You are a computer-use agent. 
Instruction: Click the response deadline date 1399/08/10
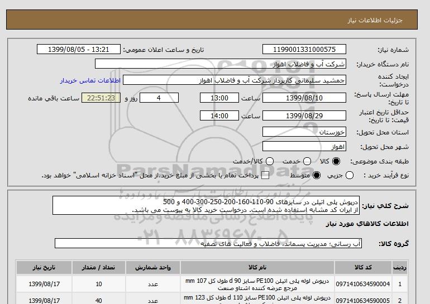[x=304, y=98]
